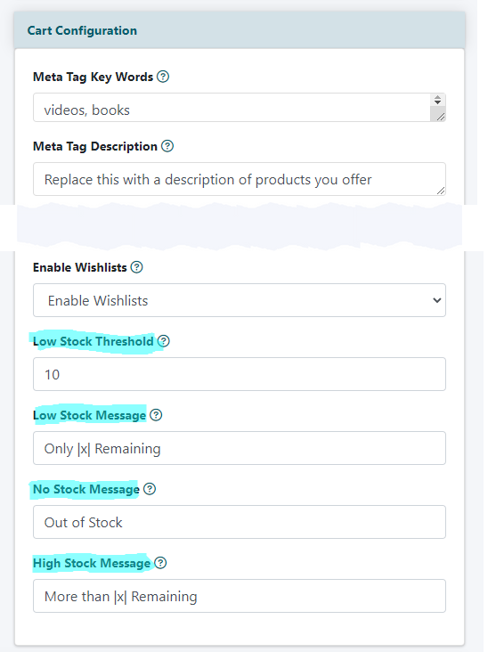Click question mark beside Low Stock Message
The image size is (496, 660).
click(156, 415)
